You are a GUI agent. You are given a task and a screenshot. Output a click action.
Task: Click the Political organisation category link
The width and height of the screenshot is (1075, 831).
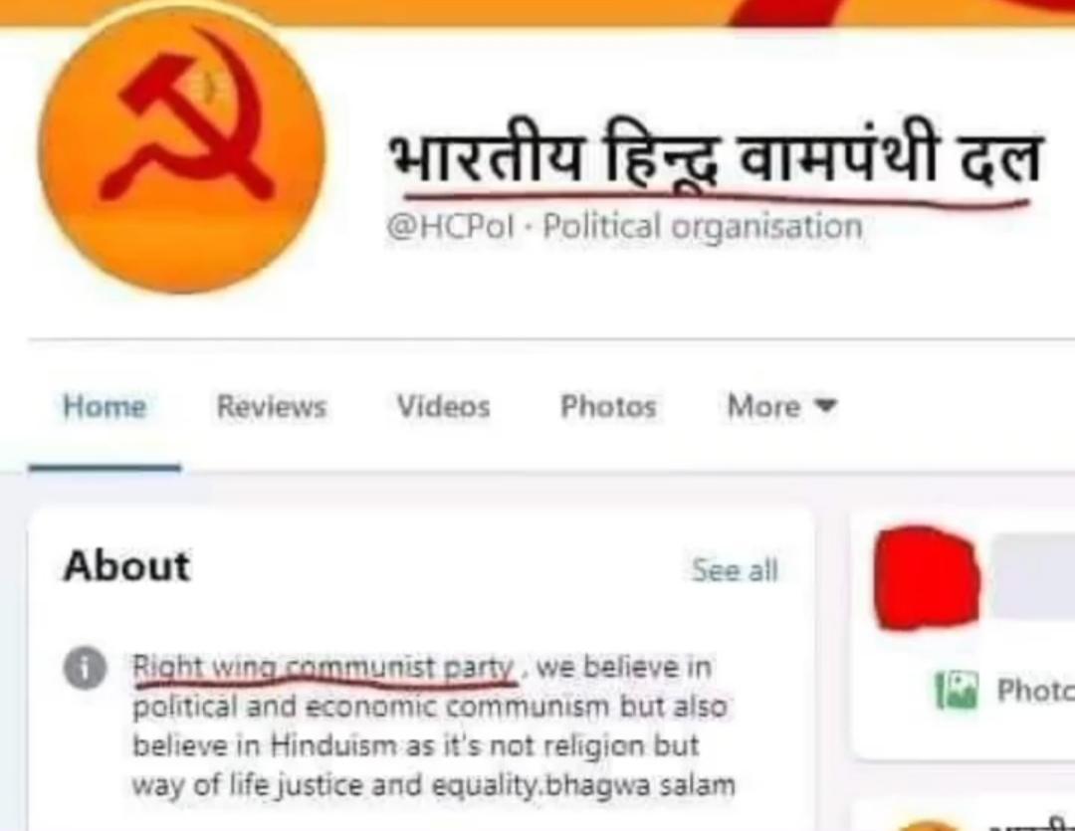pyautogui.click(x=703, y=226)
